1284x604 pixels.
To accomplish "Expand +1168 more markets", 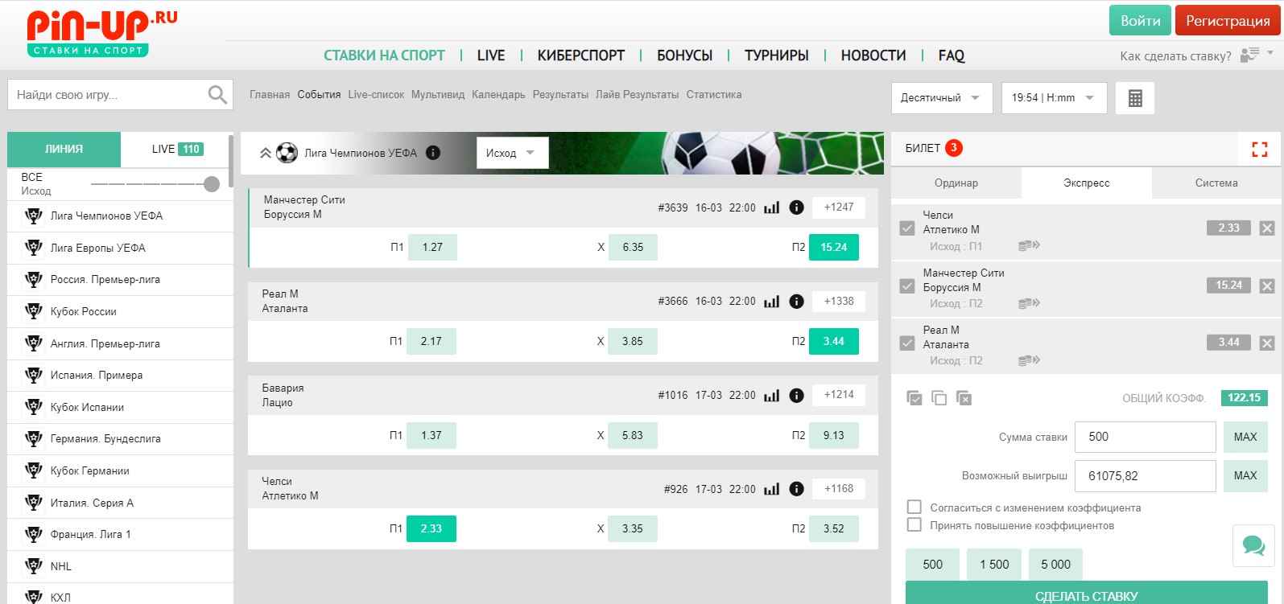I will tap(839, 489).
